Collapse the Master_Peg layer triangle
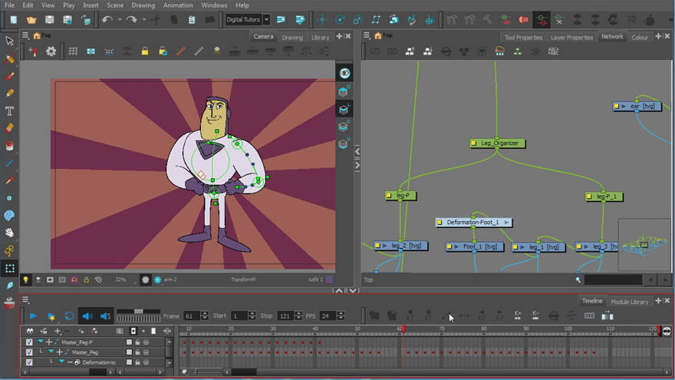 coord(51,352)
